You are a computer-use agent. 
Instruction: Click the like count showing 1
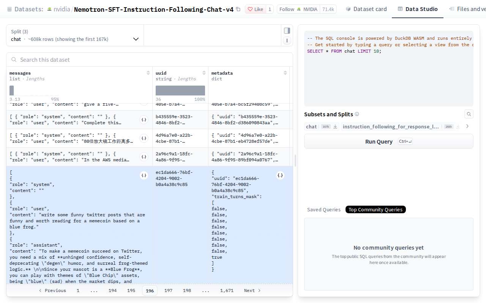[x=270, y=9]
